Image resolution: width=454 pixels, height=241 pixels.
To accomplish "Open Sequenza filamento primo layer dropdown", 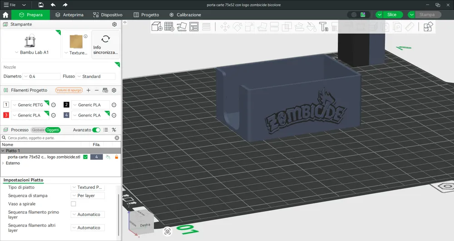I will 88,214.
